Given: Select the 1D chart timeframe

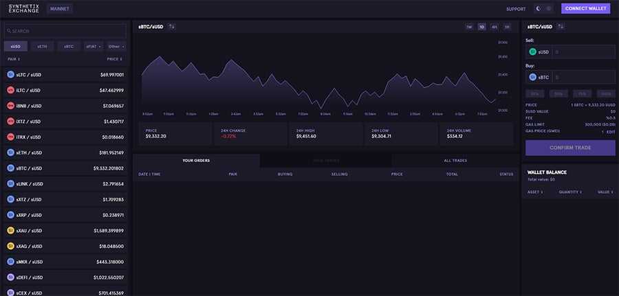Looking at the screenshot, I should coord(482,27).
